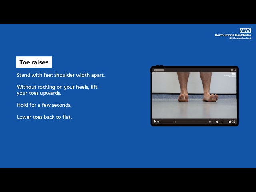Click the 'Toe raises' heading box
Screen dimensions: 256x192
tap(34, 62)
